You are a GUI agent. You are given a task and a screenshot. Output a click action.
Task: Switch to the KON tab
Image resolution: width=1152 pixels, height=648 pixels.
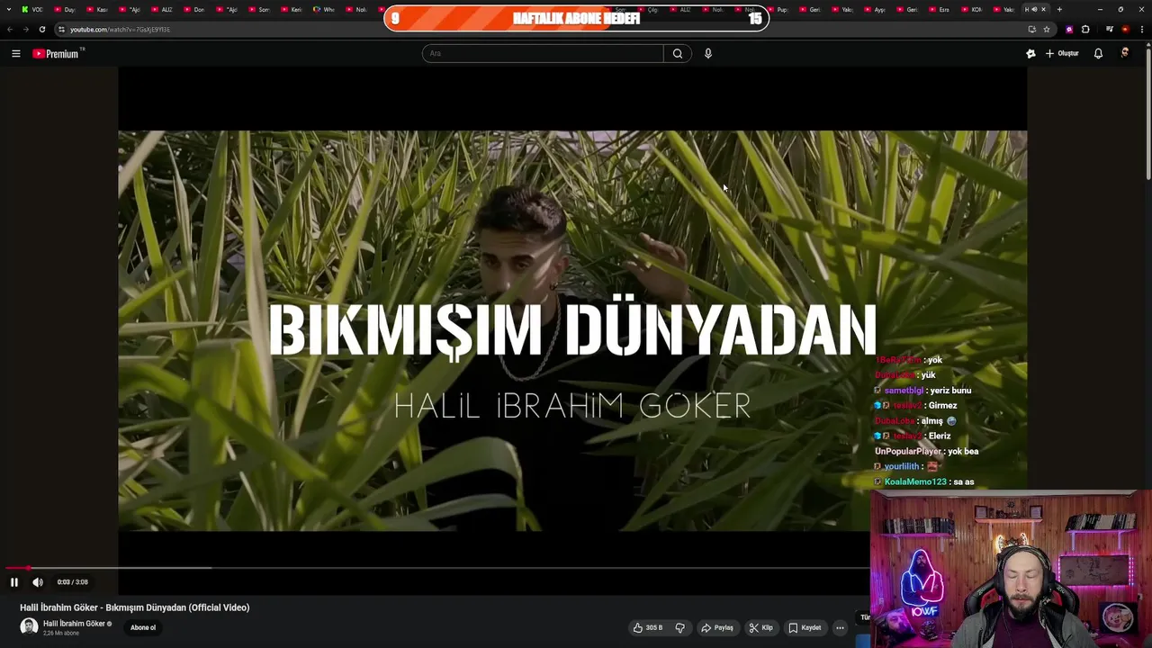coord(972,9)
